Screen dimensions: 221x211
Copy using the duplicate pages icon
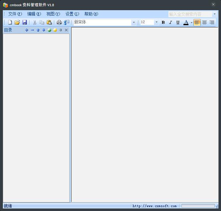[x=42, y=22]
